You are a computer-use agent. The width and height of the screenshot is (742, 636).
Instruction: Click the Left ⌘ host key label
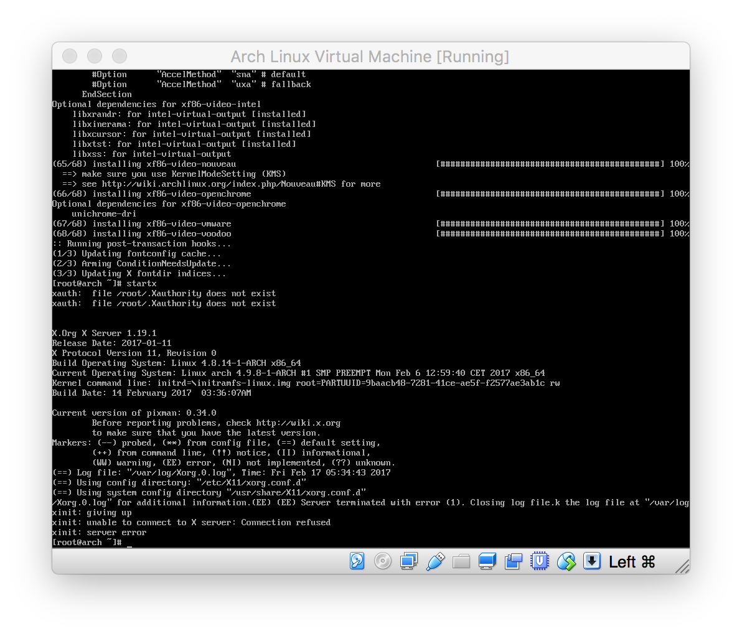click(632, 562)
